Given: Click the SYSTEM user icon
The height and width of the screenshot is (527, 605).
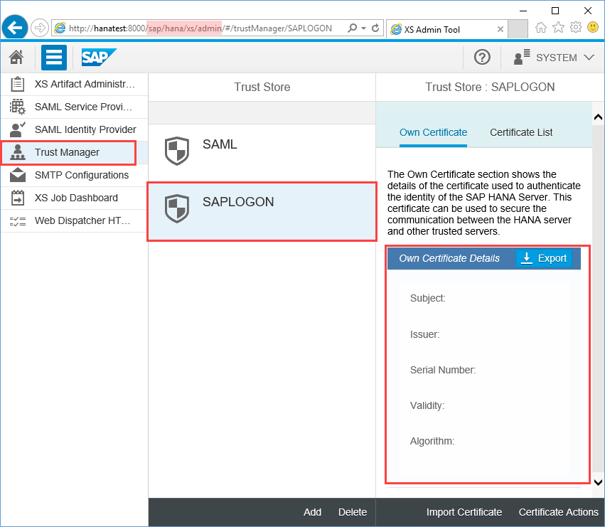Looking at the screenshot, I should tap(522, 57).
